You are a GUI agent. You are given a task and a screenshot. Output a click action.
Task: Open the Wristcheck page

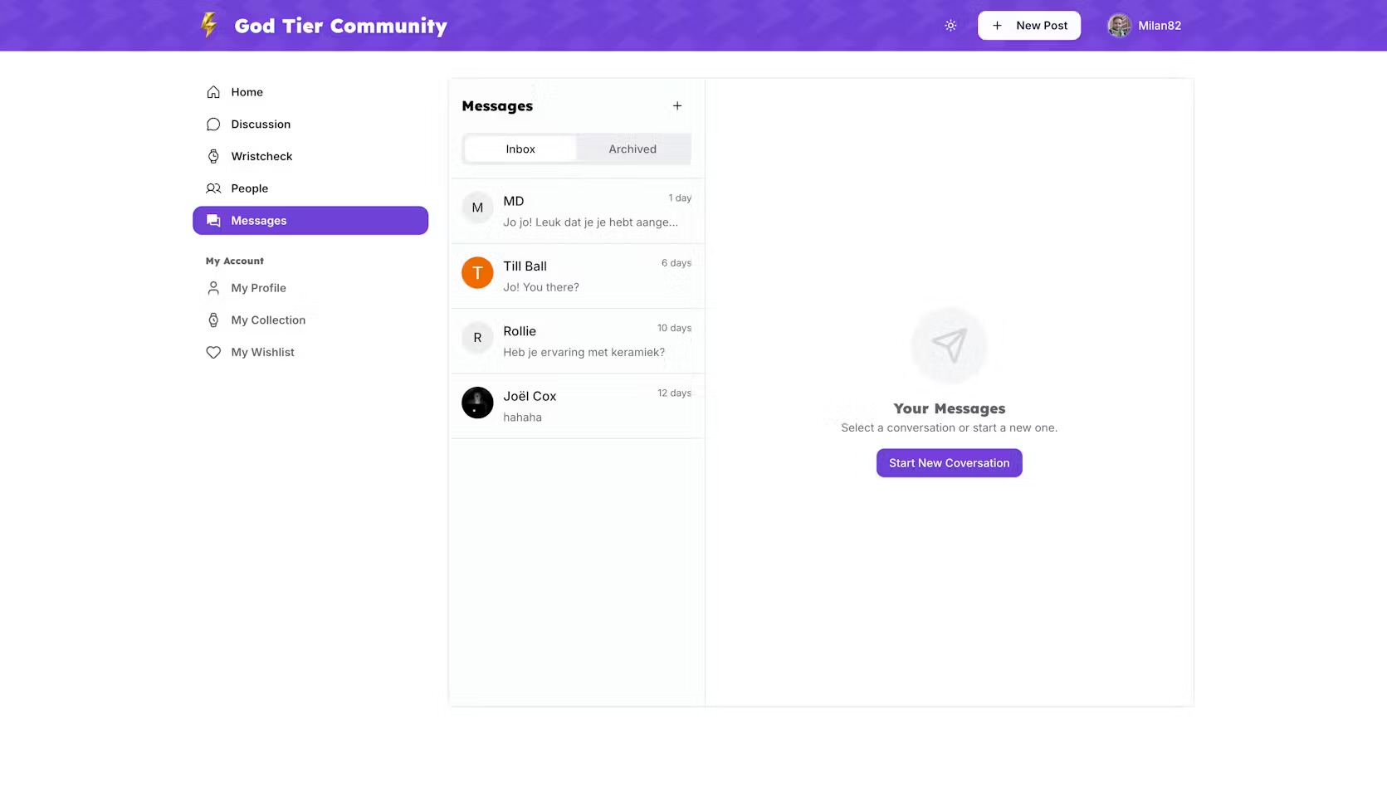(261, 157)
